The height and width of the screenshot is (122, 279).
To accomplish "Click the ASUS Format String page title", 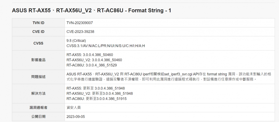I will pyautogui.click(x=91, y=11).
